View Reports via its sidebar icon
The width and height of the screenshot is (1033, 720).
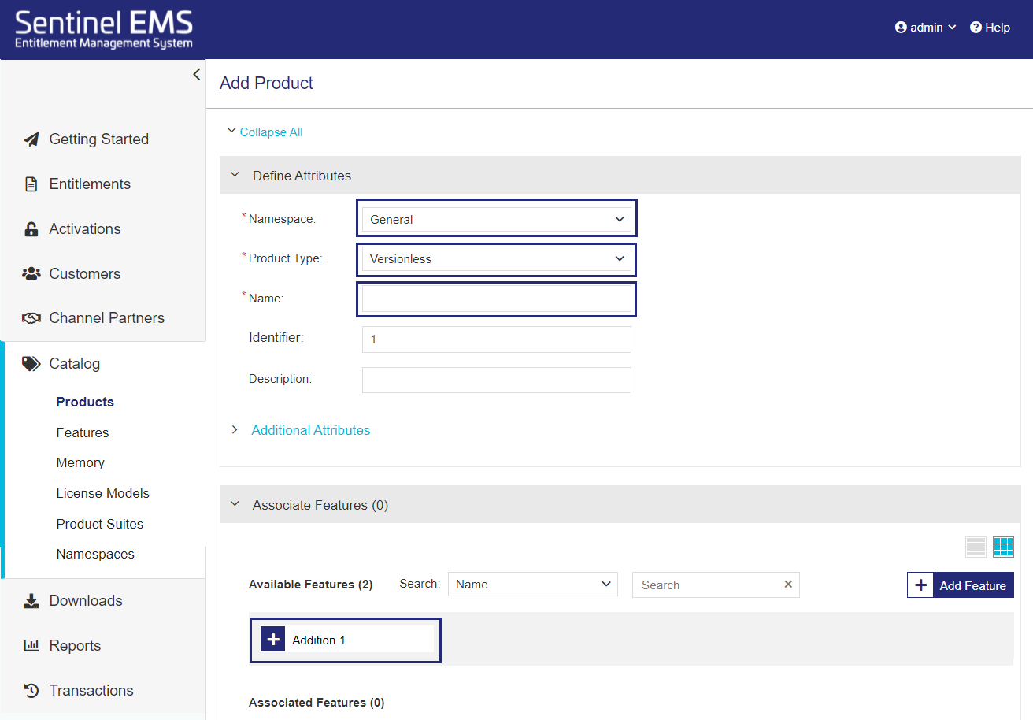31,645
